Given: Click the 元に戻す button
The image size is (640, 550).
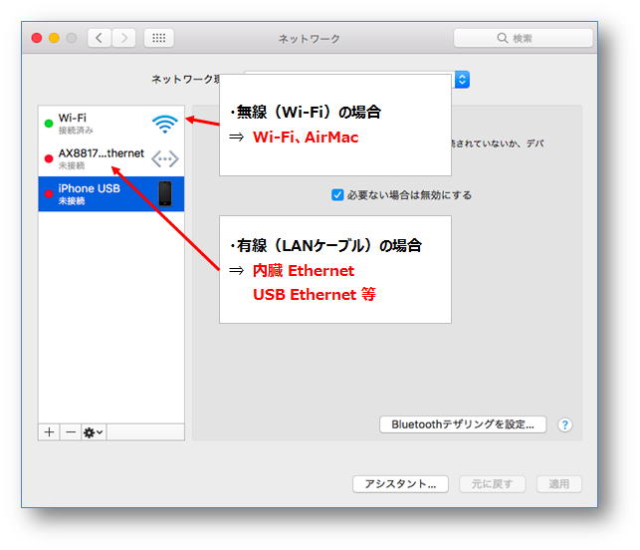Looking at the screenshot, I should pyautogui.click(x=493, y=484).
